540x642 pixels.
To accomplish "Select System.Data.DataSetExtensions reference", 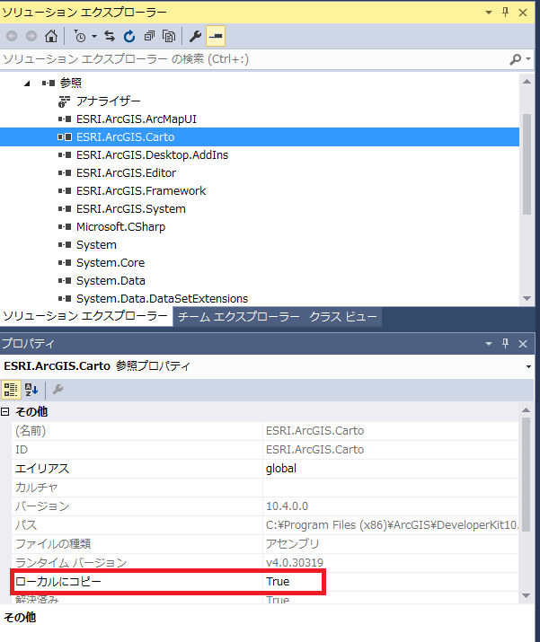I will (x=163, y=299).
